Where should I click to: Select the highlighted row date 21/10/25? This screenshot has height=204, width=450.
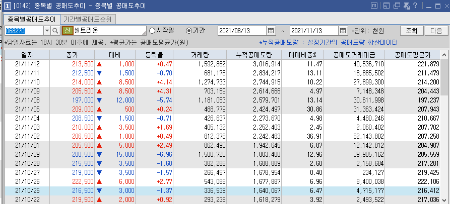coord(27,190)
